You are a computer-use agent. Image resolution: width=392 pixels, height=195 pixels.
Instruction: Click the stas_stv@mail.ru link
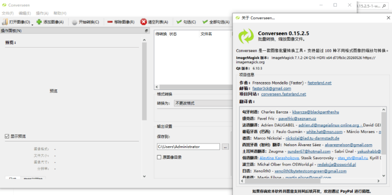pos(353,158)
